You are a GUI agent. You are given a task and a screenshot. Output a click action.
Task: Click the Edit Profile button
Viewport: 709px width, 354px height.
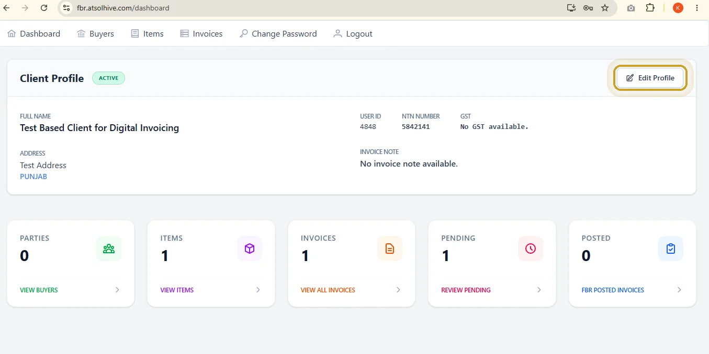(650, 78)
